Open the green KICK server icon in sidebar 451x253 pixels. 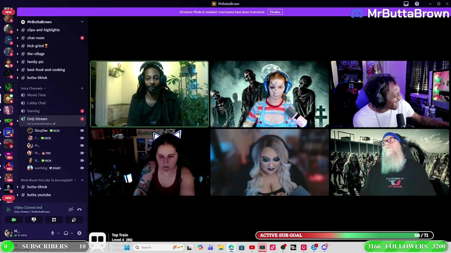click(8, 121)
